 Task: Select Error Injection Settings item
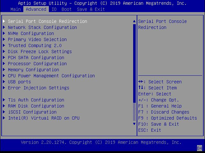(38, 88)
